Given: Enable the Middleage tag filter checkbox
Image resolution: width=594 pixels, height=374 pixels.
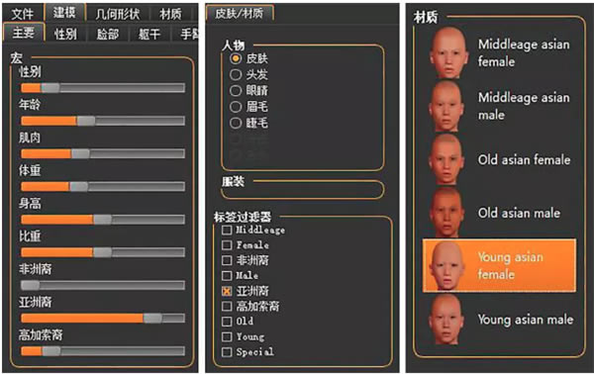Looking at the screenshot, I should [x=227, y=230].
